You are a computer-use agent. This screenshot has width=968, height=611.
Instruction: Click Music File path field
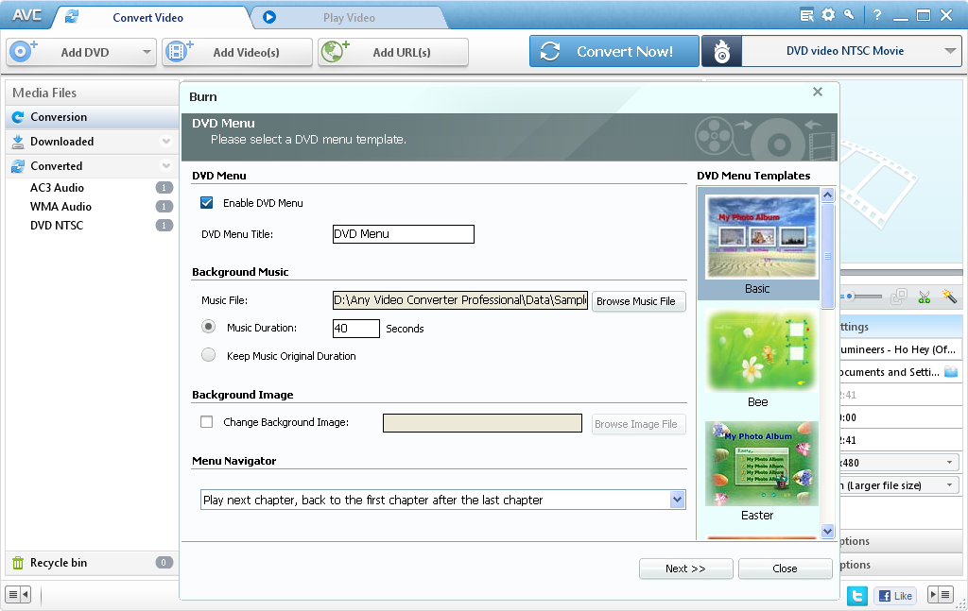point(460,300)
